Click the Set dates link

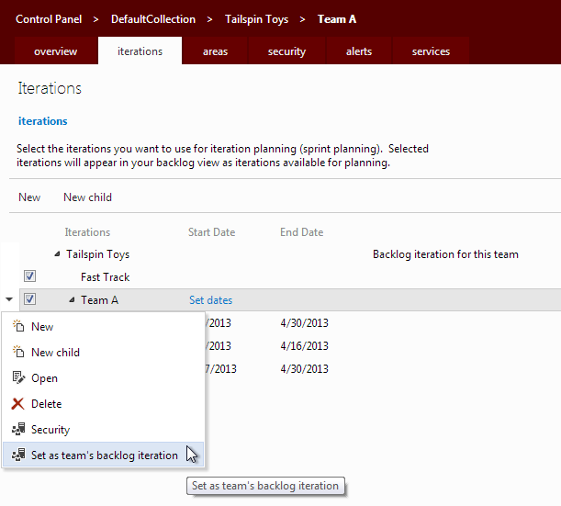210,300
